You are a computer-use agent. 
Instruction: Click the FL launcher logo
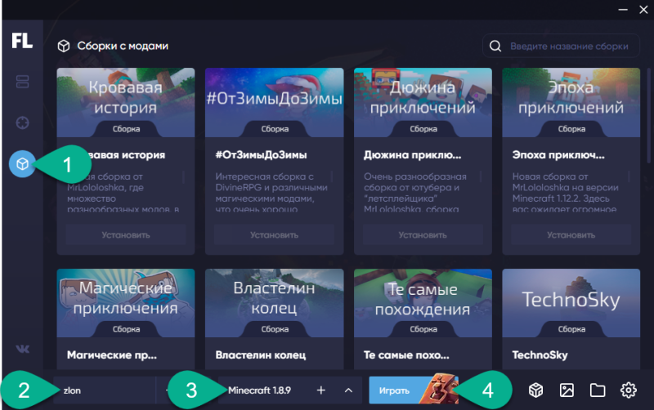point(22,41)
